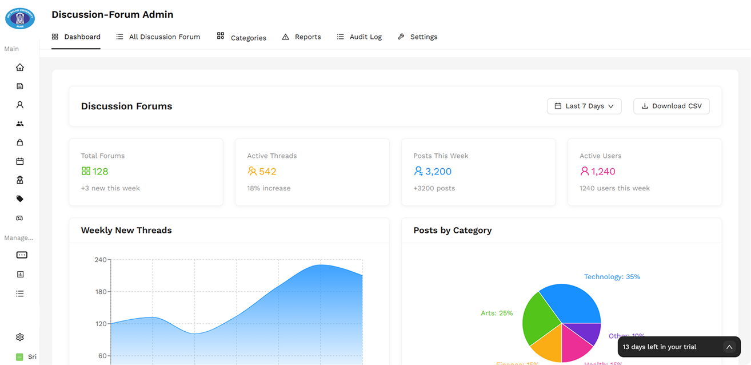Screen dimensions: 751x365
Task: Select the single user icon in the sidebar
Action: pyautogui.click(x=20, y=105)
